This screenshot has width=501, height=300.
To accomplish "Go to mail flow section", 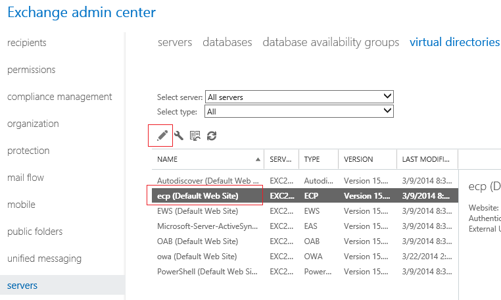I will coord(26,178).
